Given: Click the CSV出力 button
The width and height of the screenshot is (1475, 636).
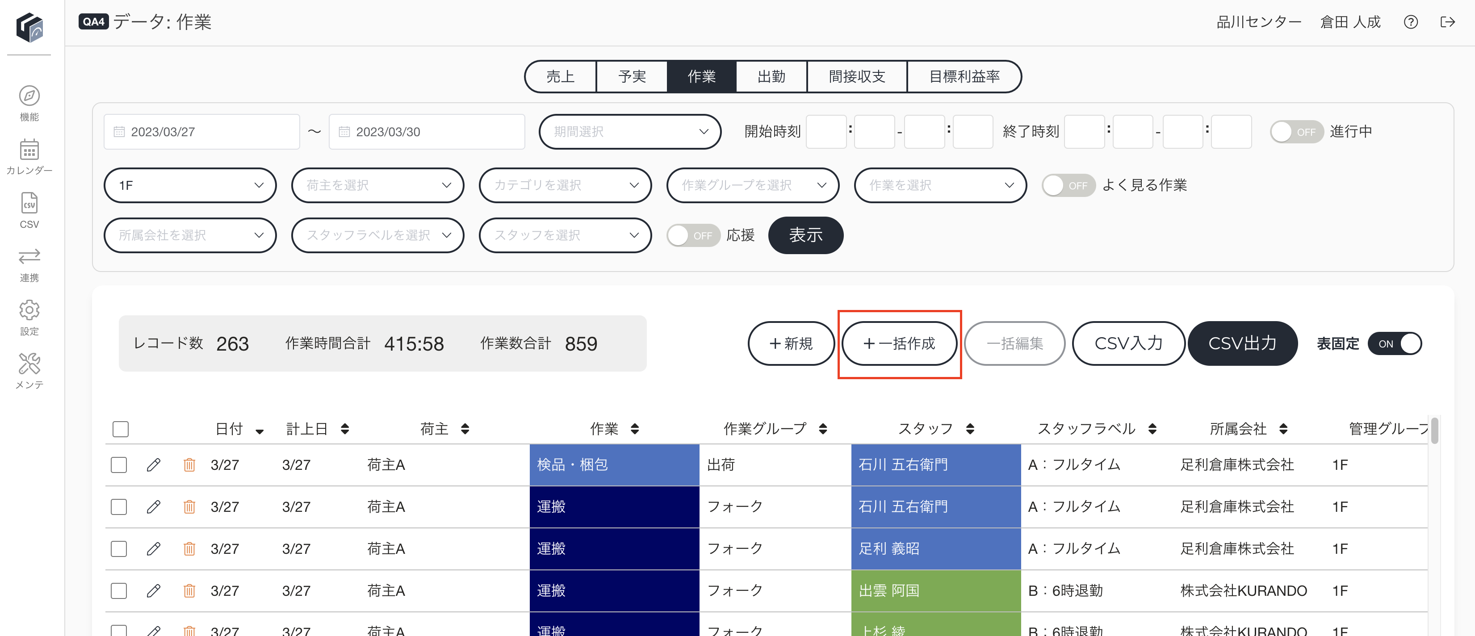Looking at the screenshot, I should [1243, 343].
